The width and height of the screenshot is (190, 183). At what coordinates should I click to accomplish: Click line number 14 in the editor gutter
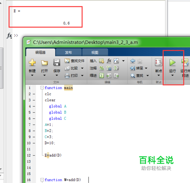tap(29, 168)
